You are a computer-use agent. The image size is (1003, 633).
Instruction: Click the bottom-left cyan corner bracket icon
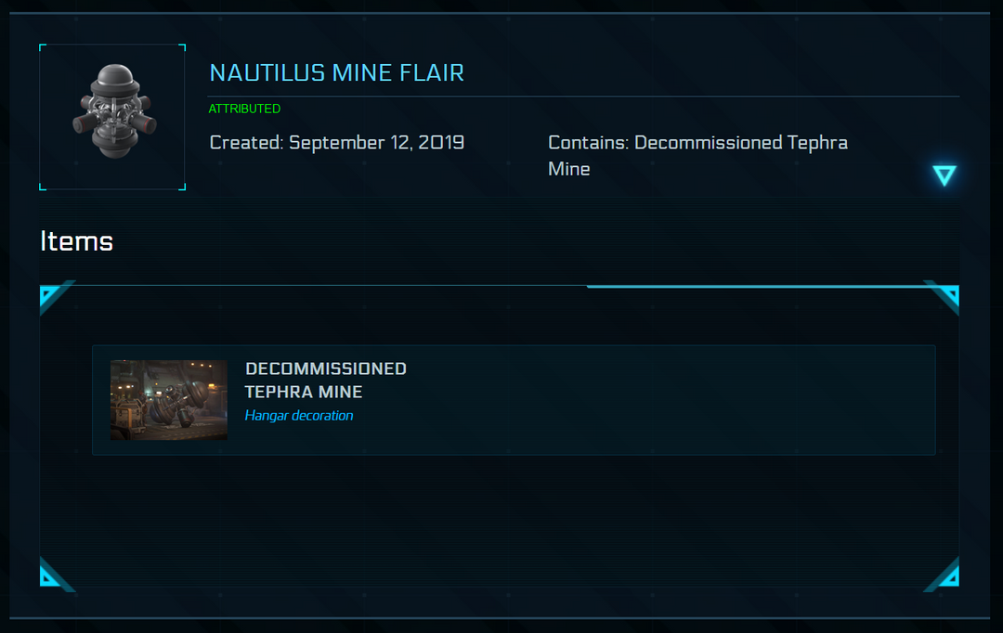(52, 576)
